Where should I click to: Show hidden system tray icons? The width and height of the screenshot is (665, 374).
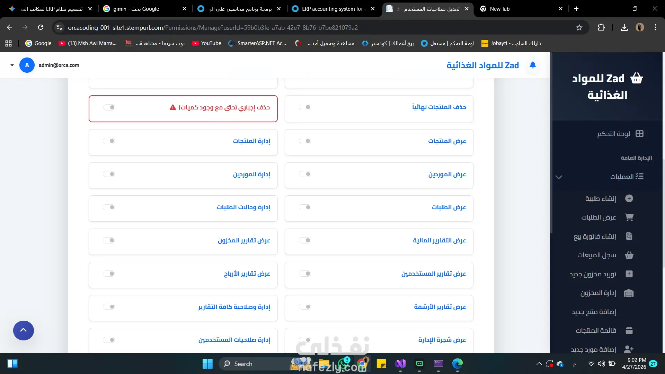pyautogui.click(x=539, y=364)
